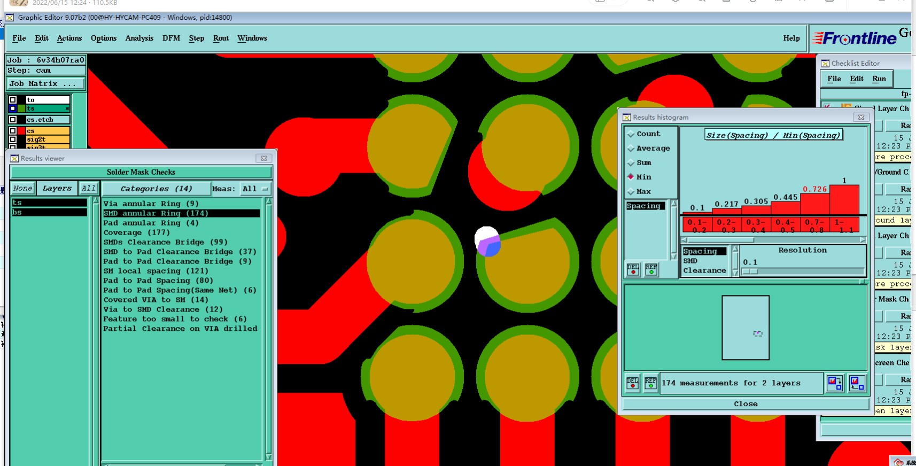Click the Graphic Editor title bar icon
916x466 pixels.
click(x=10, y=18)
